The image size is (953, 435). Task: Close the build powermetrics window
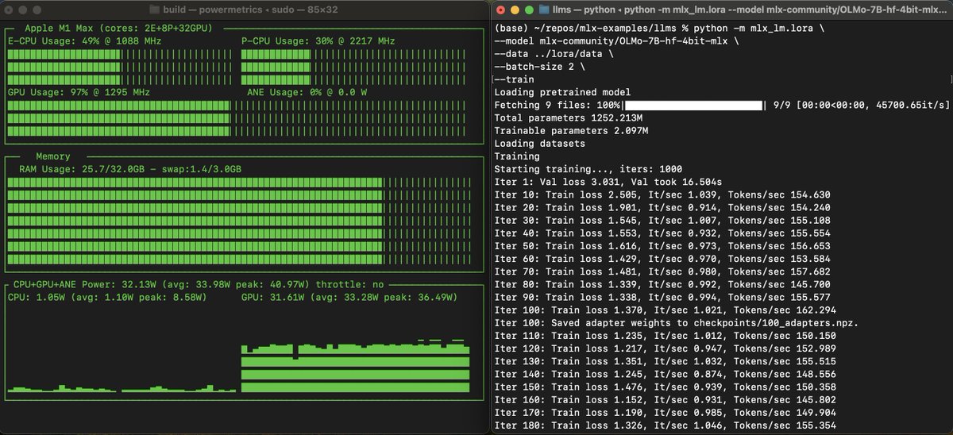[x=9, y=10]
